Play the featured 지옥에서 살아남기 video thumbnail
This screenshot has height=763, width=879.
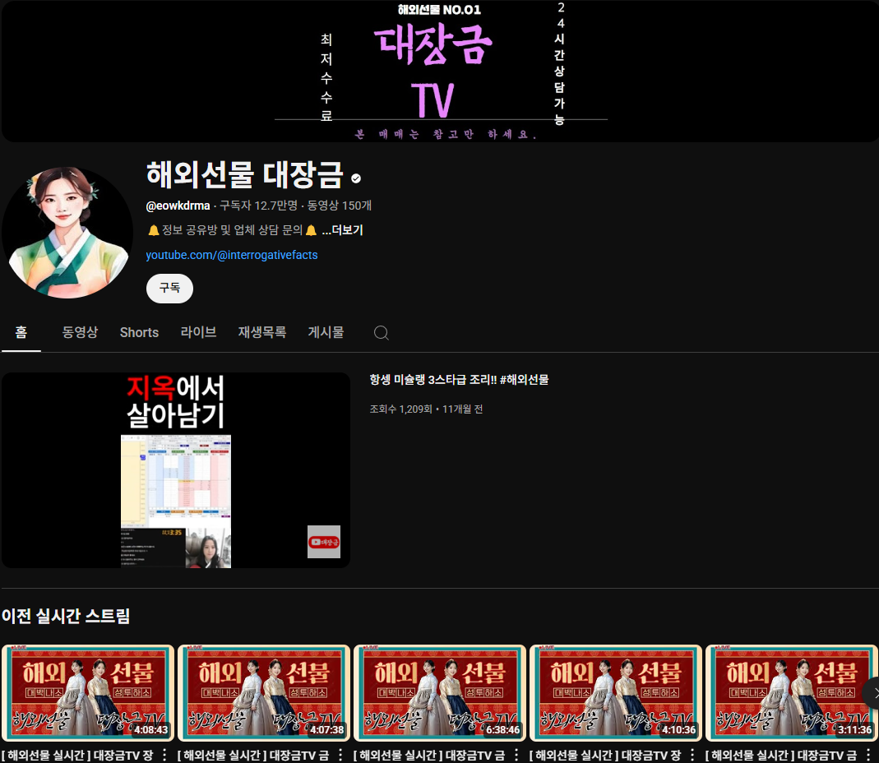click(176, 470)
